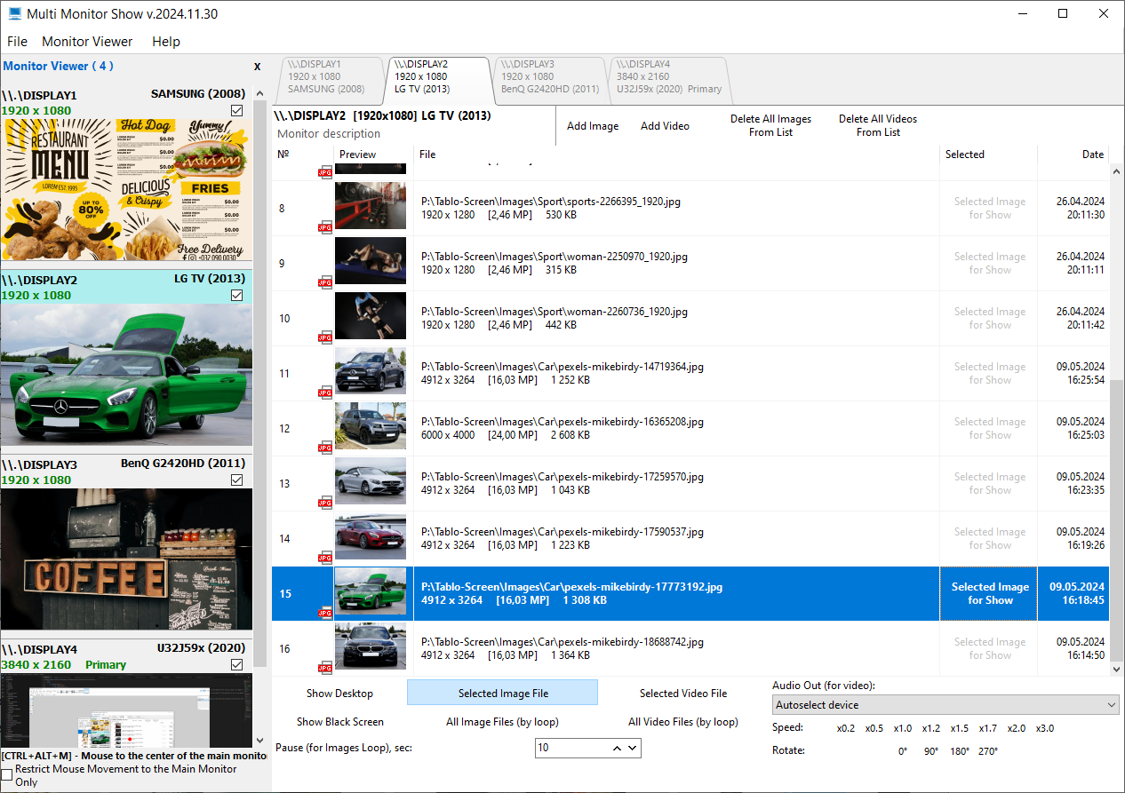The width and height of the screenshot is (1125, 793).
Task: Toggle the BenQ DISPLAY3 checkbox
Action: pyautogui.click(x=236, y=480)
